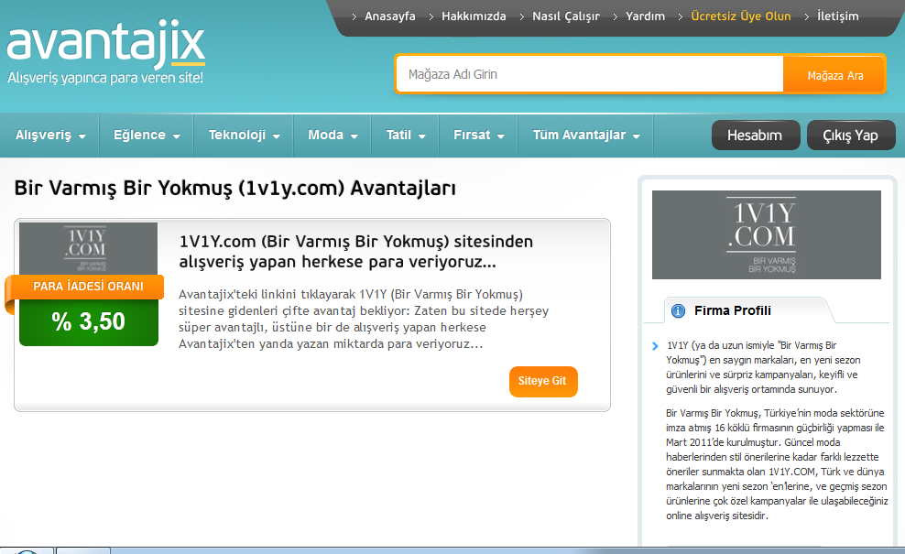Click the Çıkış Yap logout button
The image size is (905, 554).
pos(851,135)
